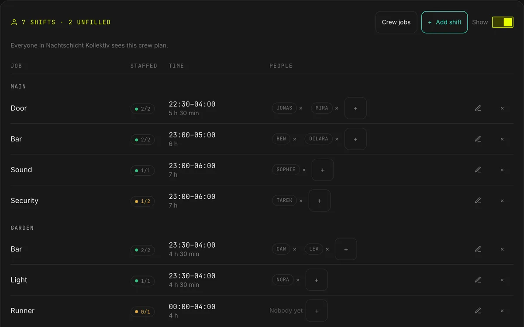This screenshot has height=327, width=524.
Task: Remove Lea from Garden Bar shift
Action: [x=327, y=249]
